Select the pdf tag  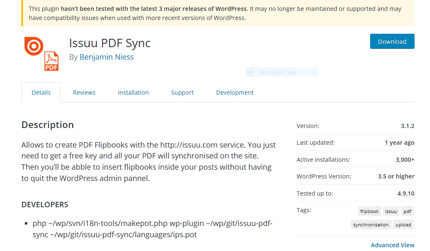tap(407, 211)
